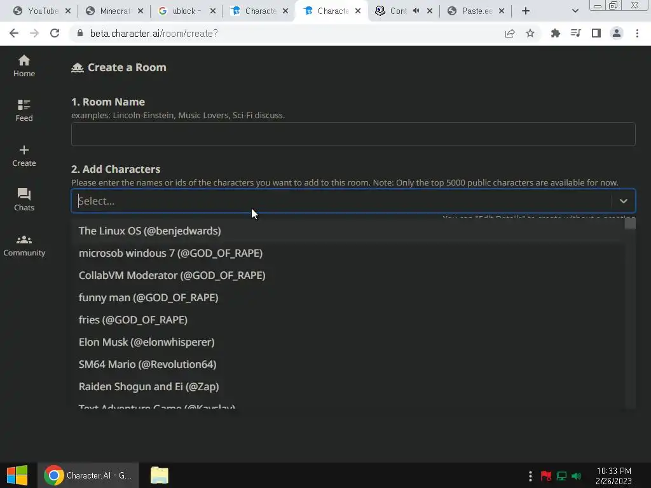Mute the Cont tab audio icon
The image size is (651, 488).
click(416, 11)
